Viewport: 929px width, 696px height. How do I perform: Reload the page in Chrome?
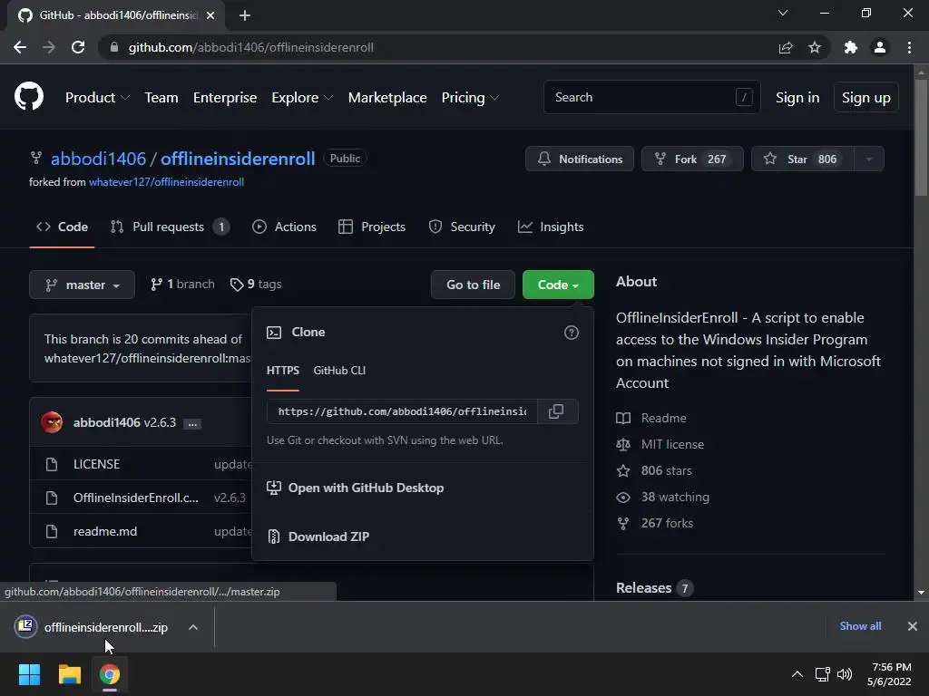point(78,47)
